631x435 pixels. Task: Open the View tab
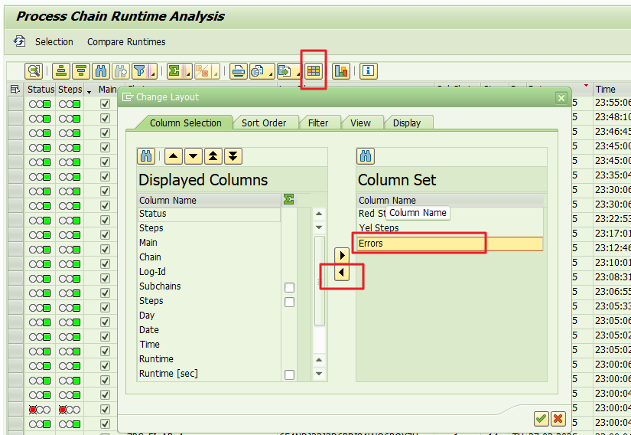point(360,123)
